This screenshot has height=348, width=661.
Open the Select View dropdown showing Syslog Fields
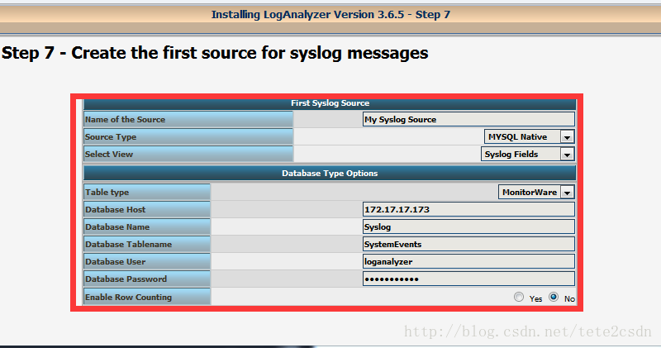pyautogui.click(x=527, y=154)
